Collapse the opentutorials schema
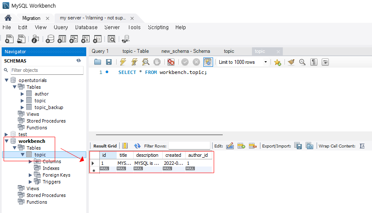 [x=7, y=80]
